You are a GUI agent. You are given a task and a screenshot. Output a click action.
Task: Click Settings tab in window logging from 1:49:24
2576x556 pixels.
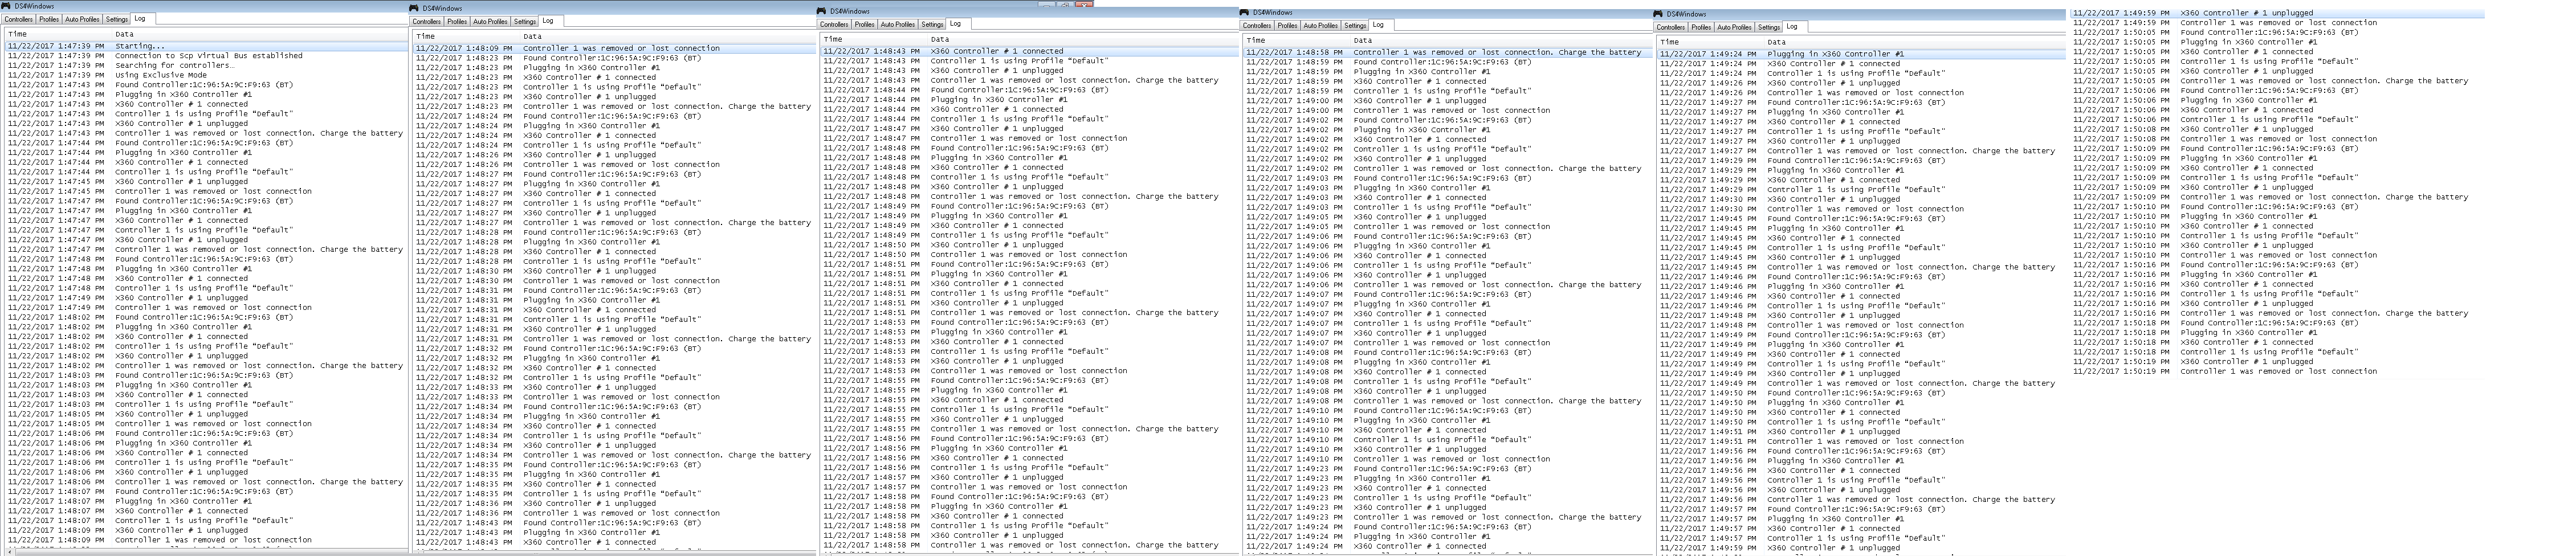click(1769, 27)
